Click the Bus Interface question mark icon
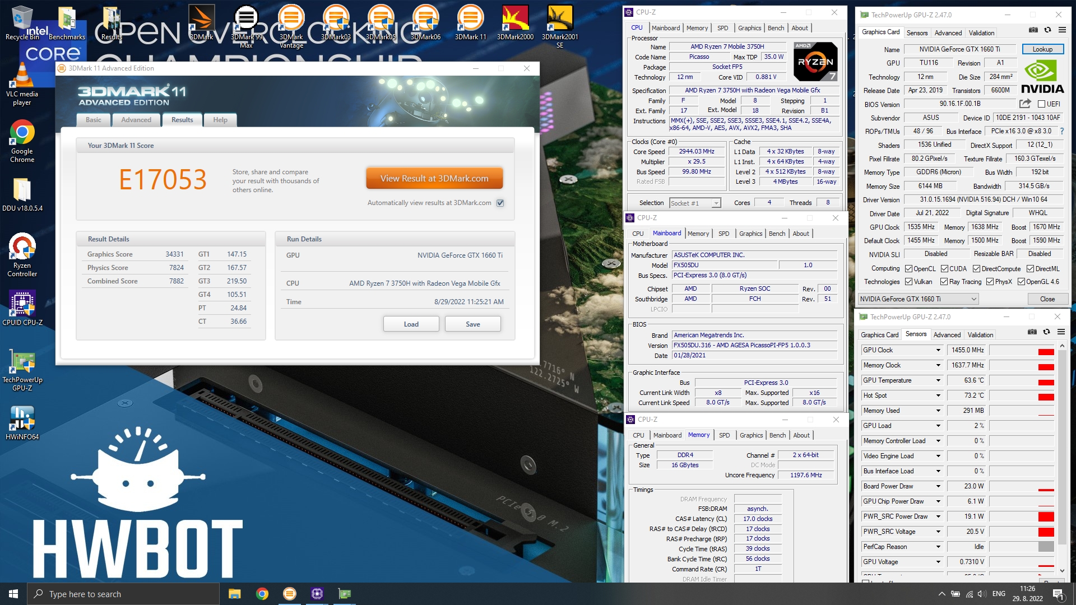The image size is (1076, 605). 1061,131
